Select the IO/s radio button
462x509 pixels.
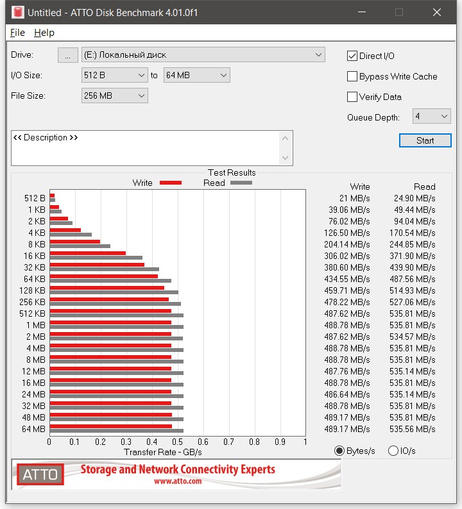[393, 451]
